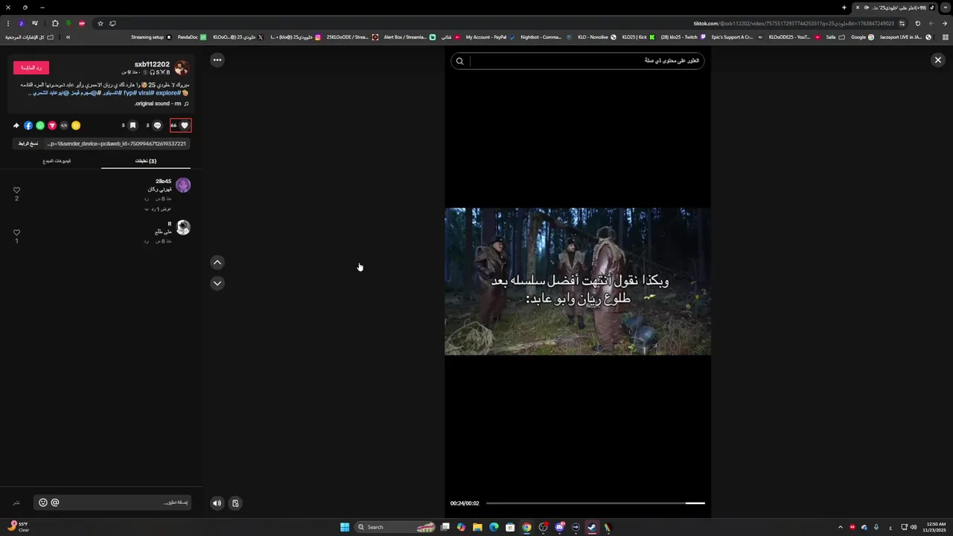Go to the next video with down chevron
The image size is (953, 536).
[x=217, y=283]
